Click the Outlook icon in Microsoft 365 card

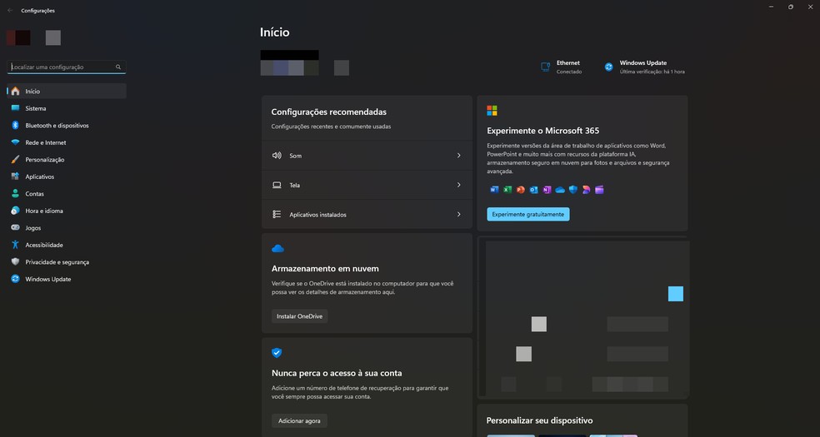click(533, 190)
